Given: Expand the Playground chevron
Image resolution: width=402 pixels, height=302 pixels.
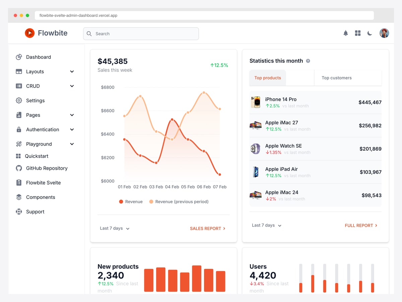Looking at the screenshot, I should click(x=72, y=144).
